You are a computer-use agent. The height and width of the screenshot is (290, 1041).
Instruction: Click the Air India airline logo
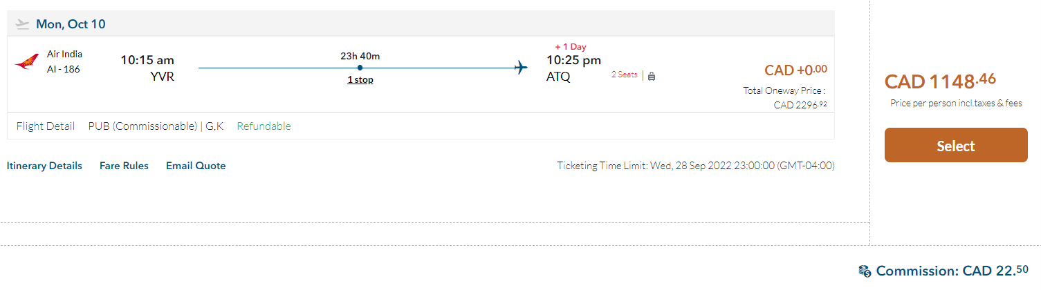pos(26,61)
